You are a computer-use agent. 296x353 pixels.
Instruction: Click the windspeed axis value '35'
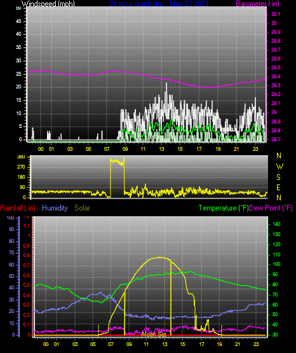pos(18,48)
